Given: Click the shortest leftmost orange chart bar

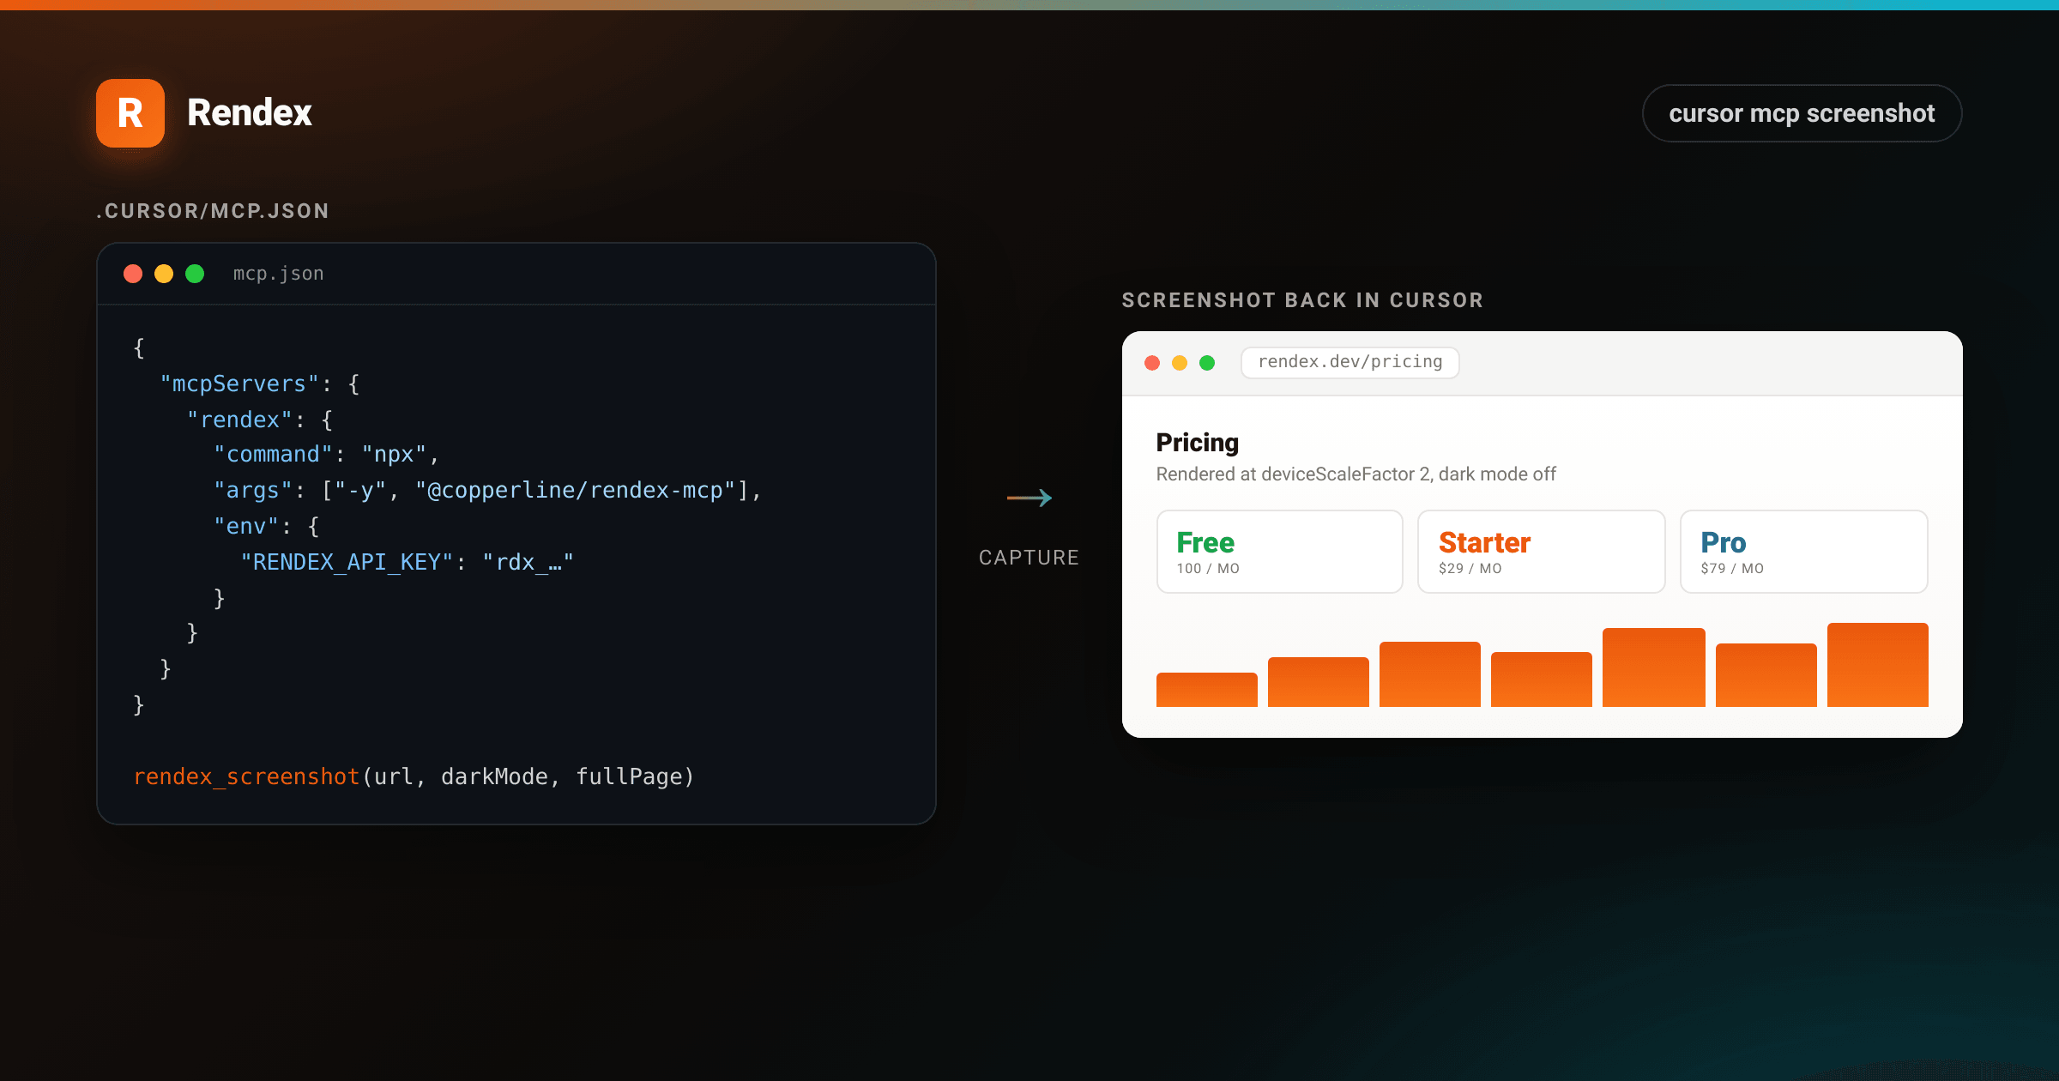Looking at the screenshot, I should click(1206, 690).
